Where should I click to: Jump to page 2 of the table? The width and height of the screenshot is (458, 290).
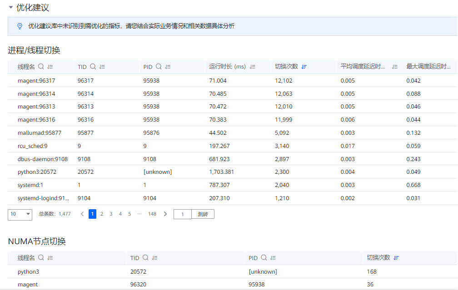(x=102, y=214)
